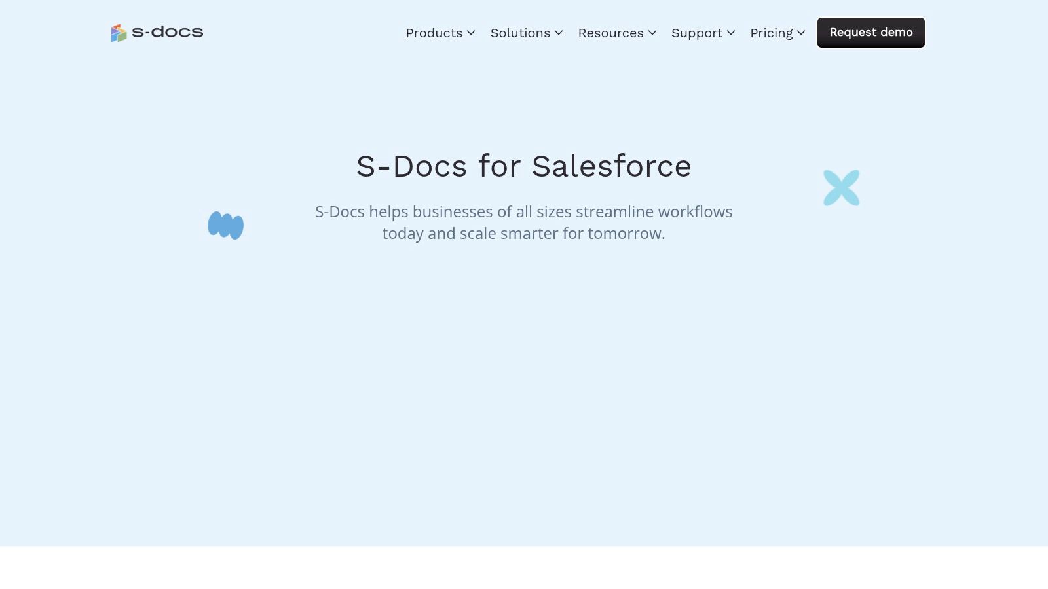Select the Support navigation label
The width and height of the screenshot is (1048, 589).
coord(696,33)
